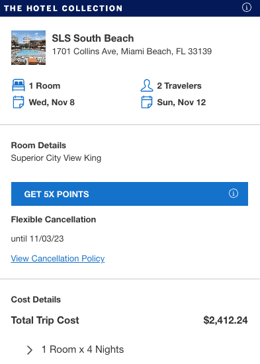Screen dimensions: 260x364
Task: Select the check-in calendar icon for Nov 8
Action: [x=19, y=102]
